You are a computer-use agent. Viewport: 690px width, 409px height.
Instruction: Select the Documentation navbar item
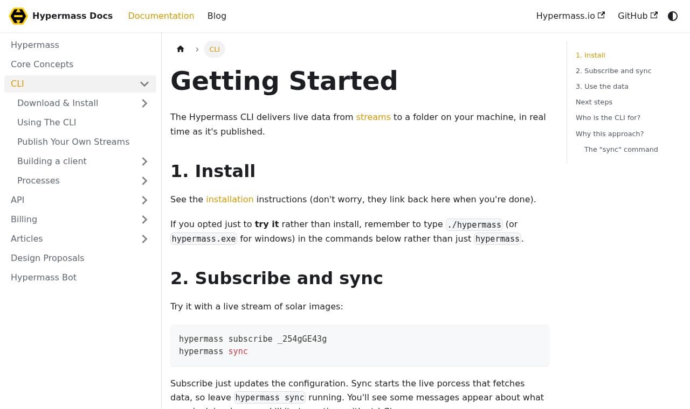point(161,16)
